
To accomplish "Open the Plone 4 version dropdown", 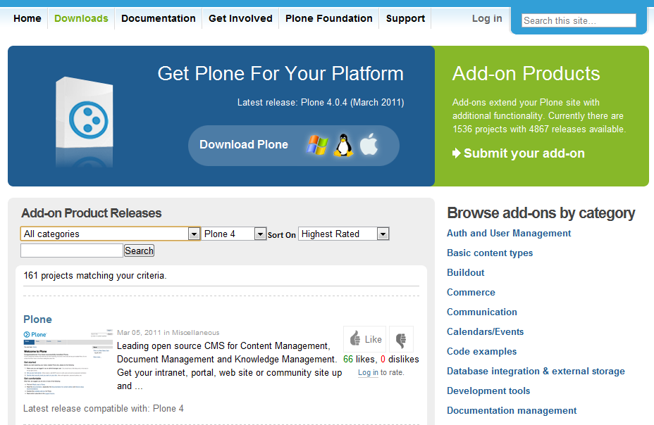I will click(233, 234).
